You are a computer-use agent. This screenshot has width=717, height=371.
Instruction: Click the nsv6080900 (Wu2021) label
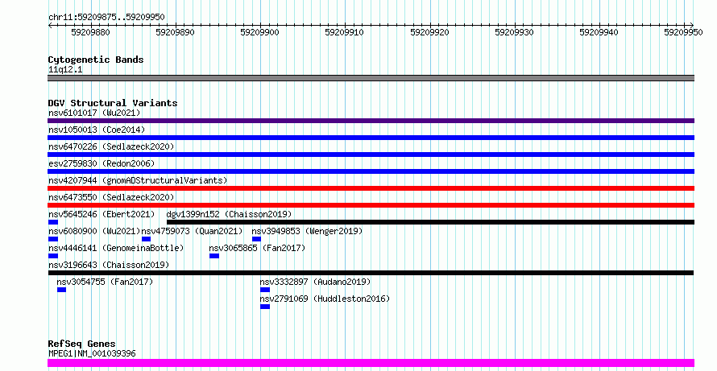[94, 231]
